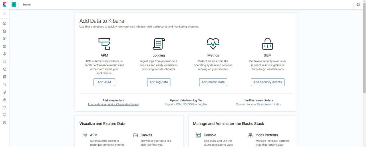Open Visualize in the sidebar
Screen dimensions: 366x147
pos(5,31)
